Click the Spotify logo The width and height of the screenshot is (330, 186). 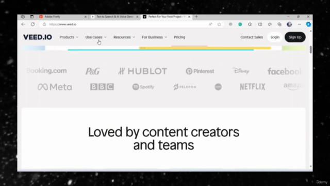(x=143, y=87)
